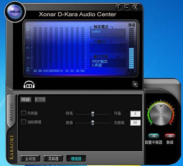This screenshot has height=166, width=183.
Task: Click the pitch value field showing 0
Action: tap(135, 114)
